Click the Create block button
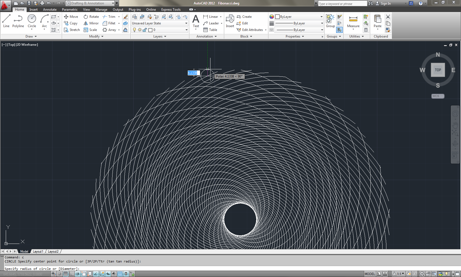461x277 pixels. (244, 17)
